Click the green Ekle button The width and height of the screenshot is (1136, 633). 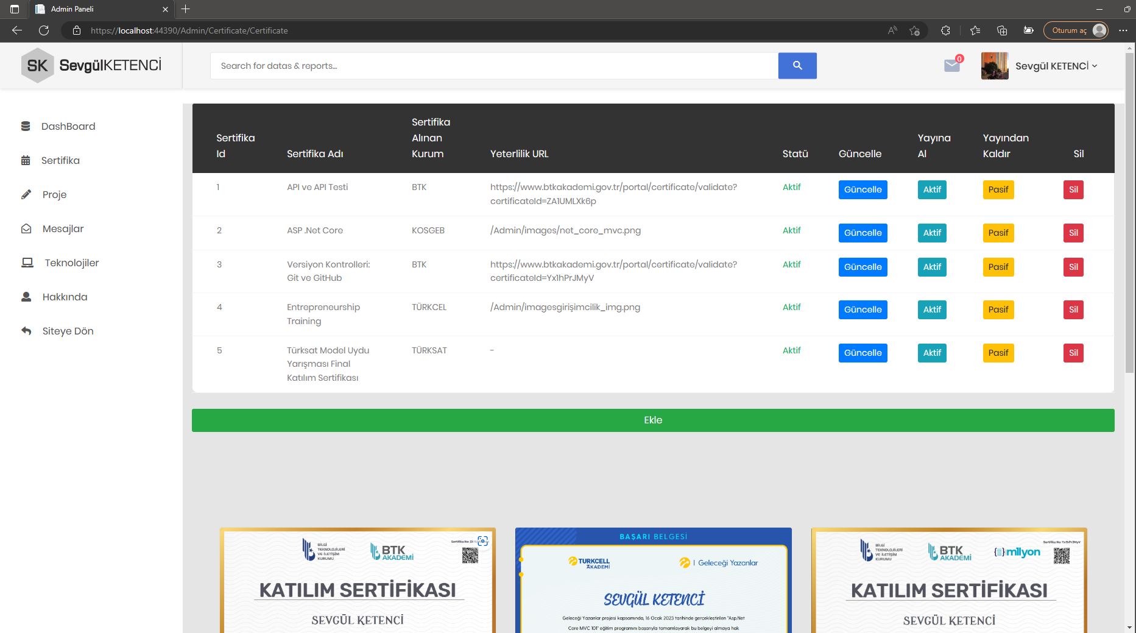[x=653, y=420]
